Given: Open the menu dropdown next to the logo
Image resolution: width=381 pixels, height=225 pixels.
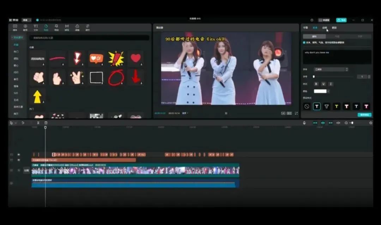Looking at the screenshot, I should pos(26,20).
